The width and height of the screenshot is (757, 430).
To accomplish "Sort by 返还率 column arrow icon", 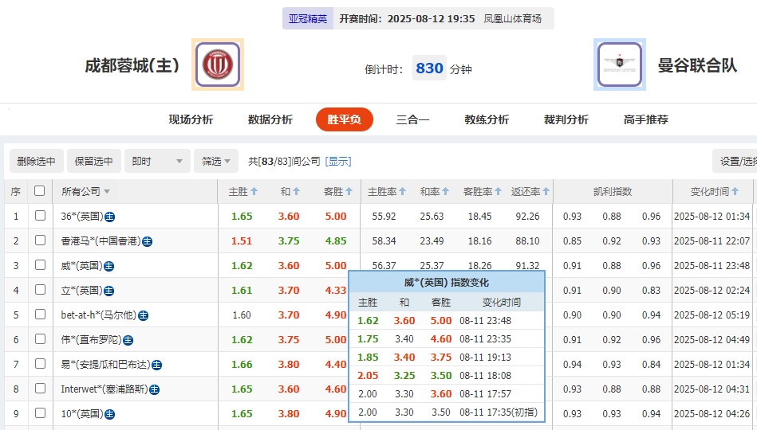I will tap(546, 192).
